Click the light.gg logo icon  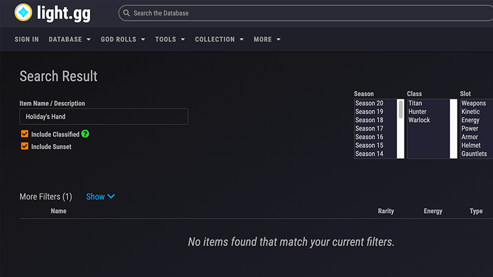23,12
